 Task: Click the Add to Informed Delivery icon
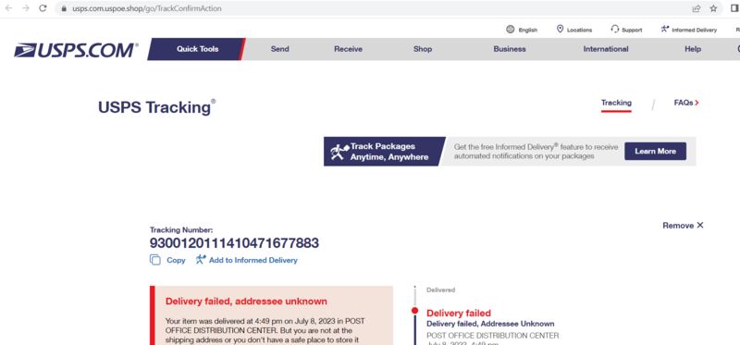tap(201, 260)
